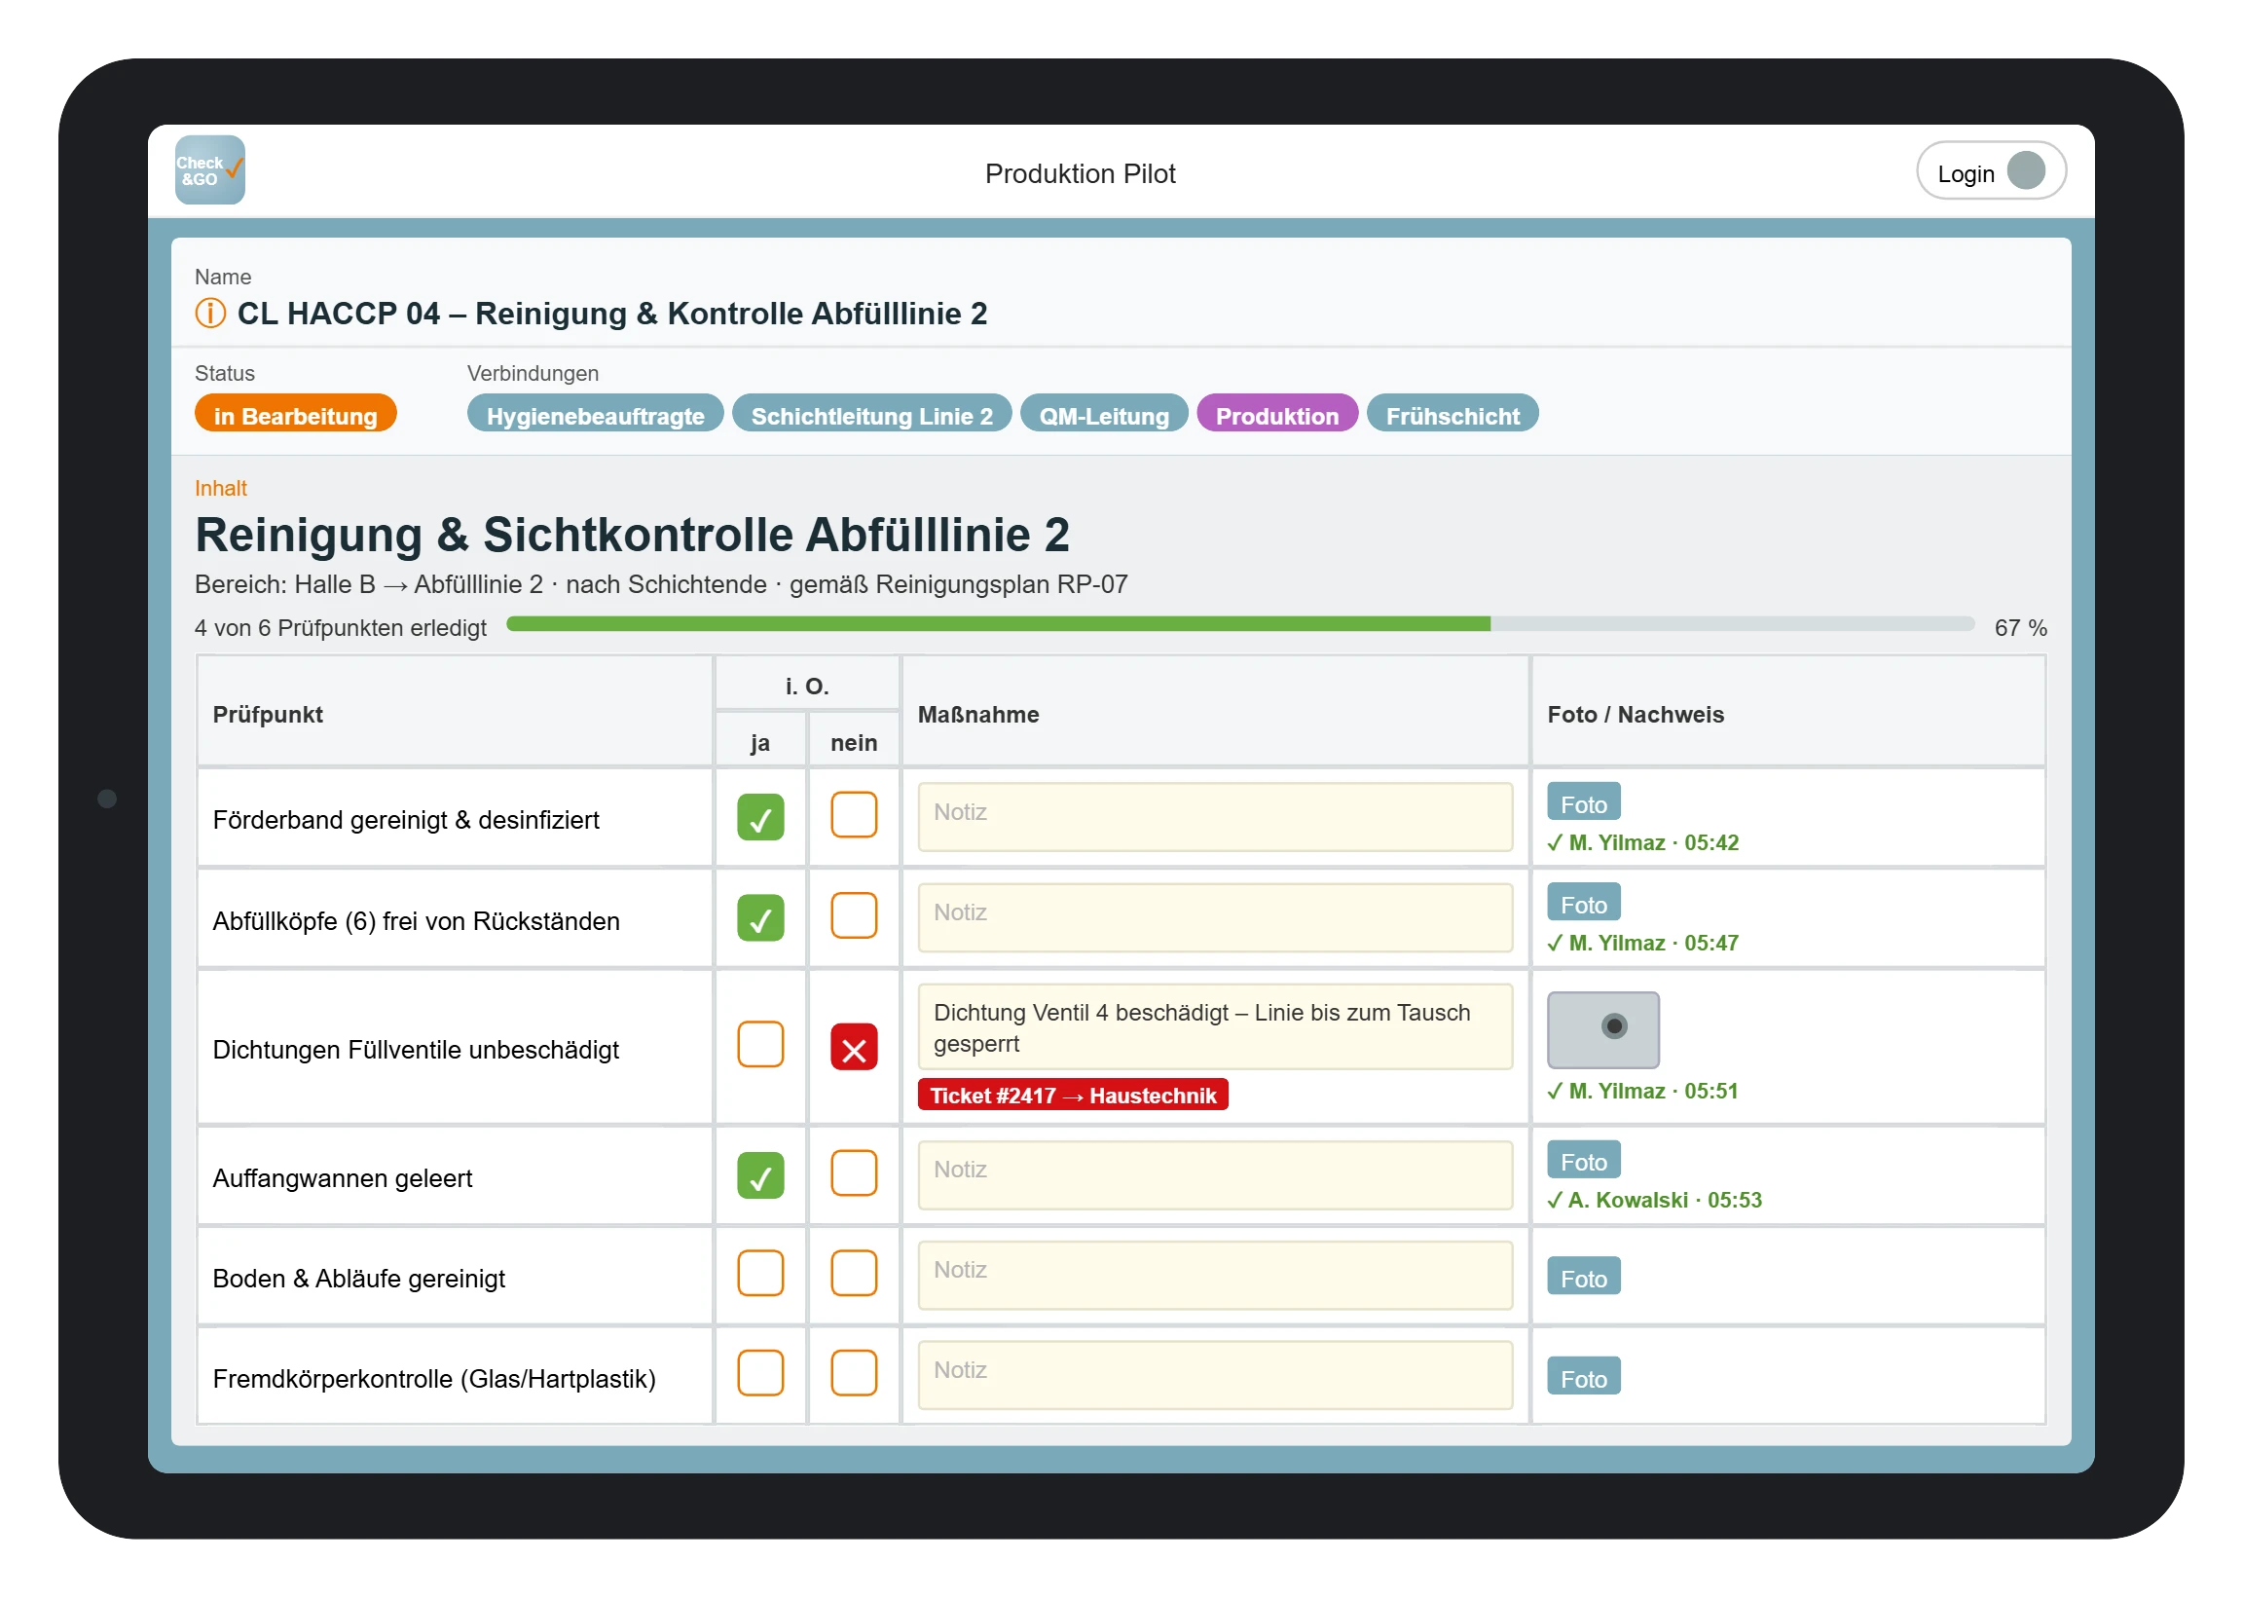Check 'ja' for Förderband gereinigt & desinfiziert
Screen dimensions: 2243x1599
click(759, 816)
